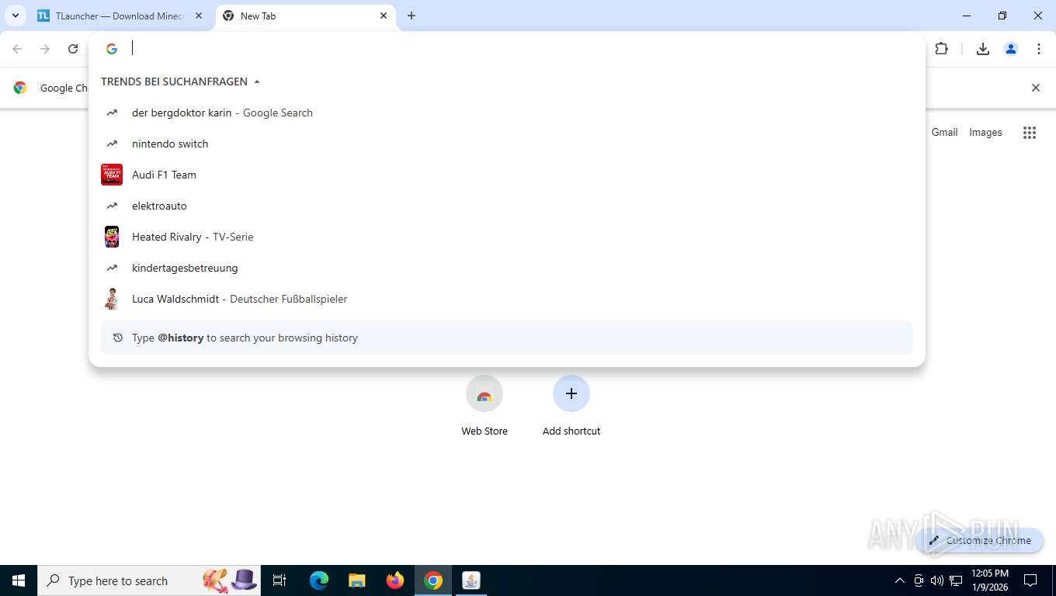1056x596 pixels.
Task: Select the New Tab tab
Action: (304, 16)
